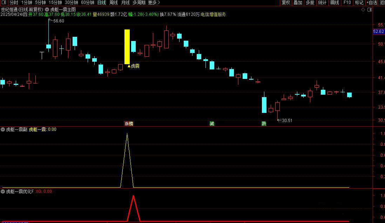Switch to the 周线 weekly chart
This screenshot has width=385, height=223.
[x=114, y=2]
